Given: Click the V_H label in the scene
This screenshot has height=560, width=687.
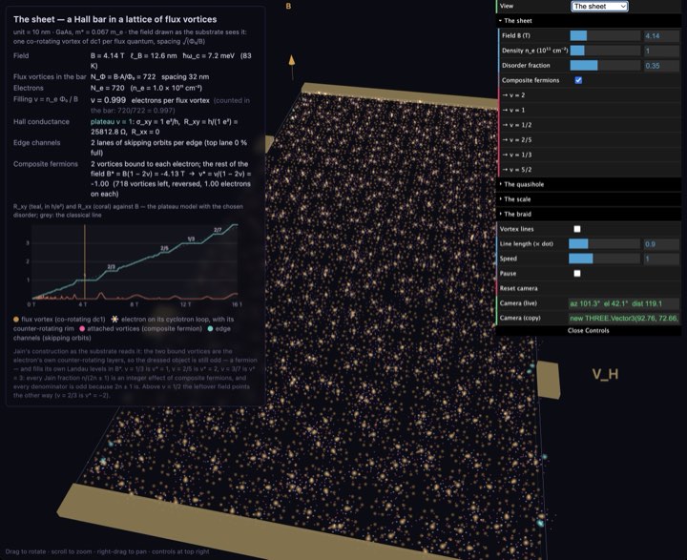Looking at the screenshot, I should pos(605,374).
